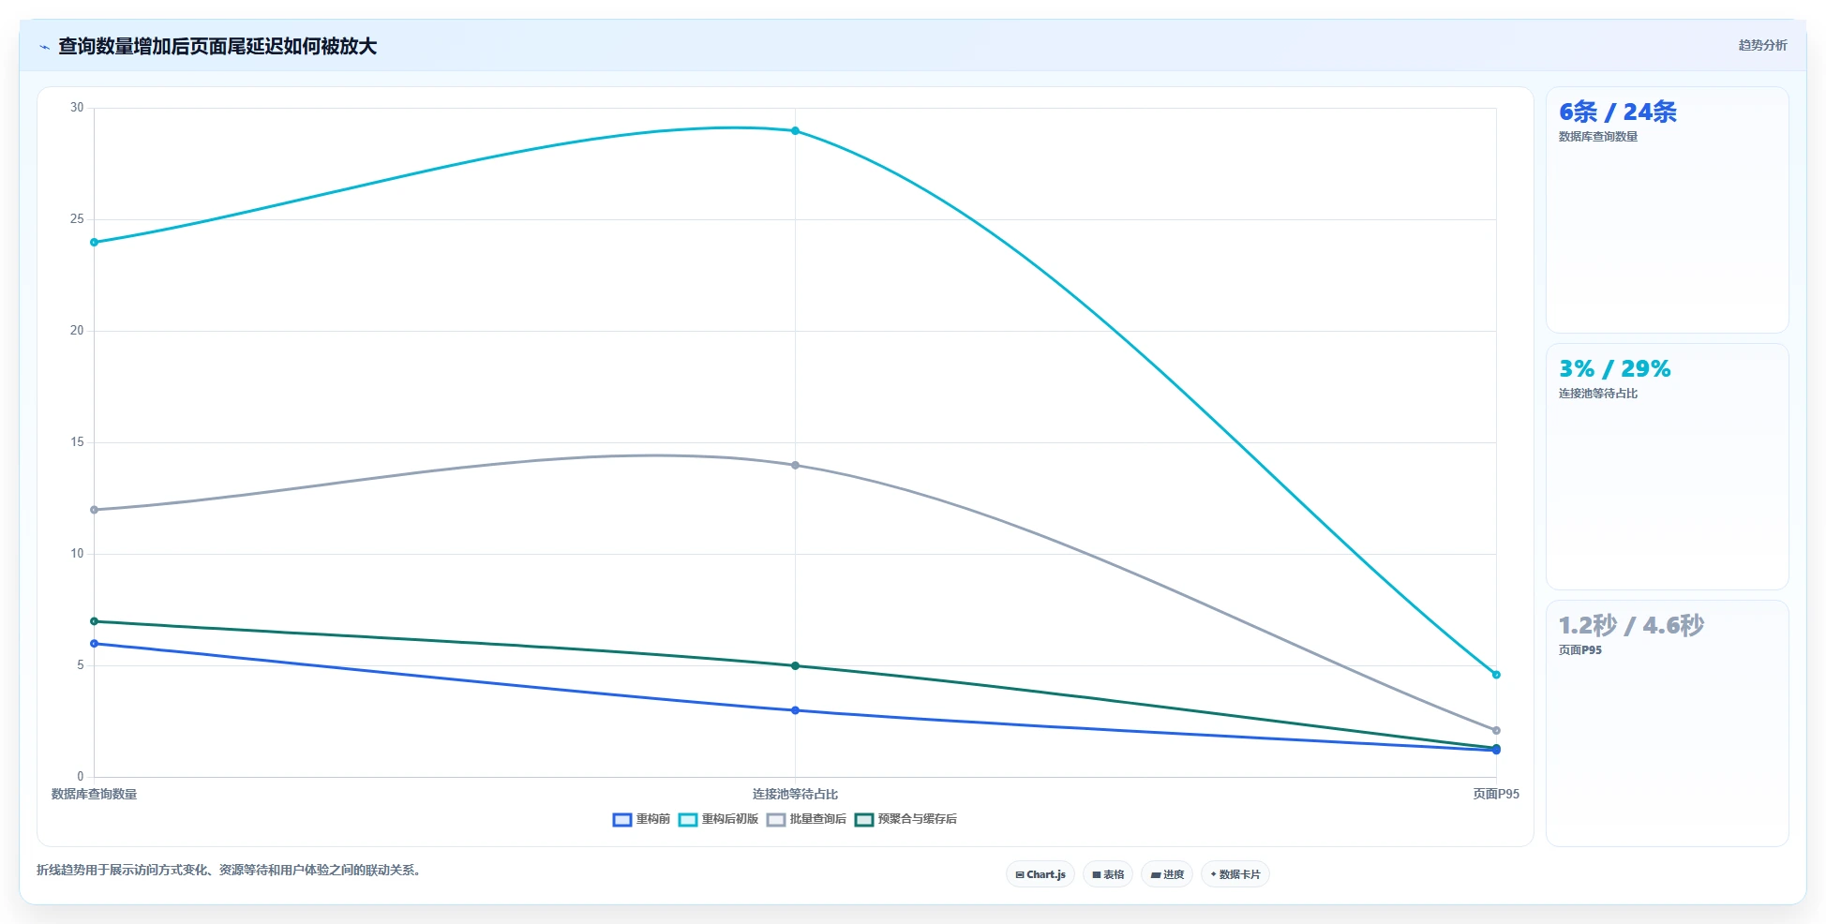Click the blue point at 连接池等待占比 (3)

[795, 710]
